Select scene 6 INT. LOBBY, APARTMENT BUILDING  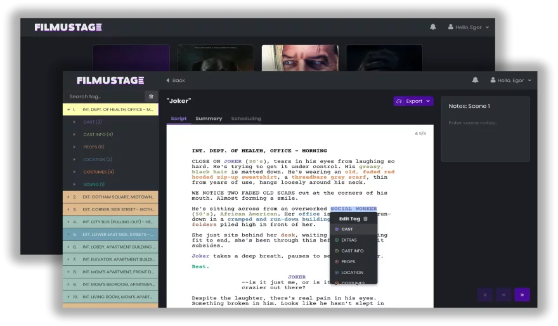[111, 247]
